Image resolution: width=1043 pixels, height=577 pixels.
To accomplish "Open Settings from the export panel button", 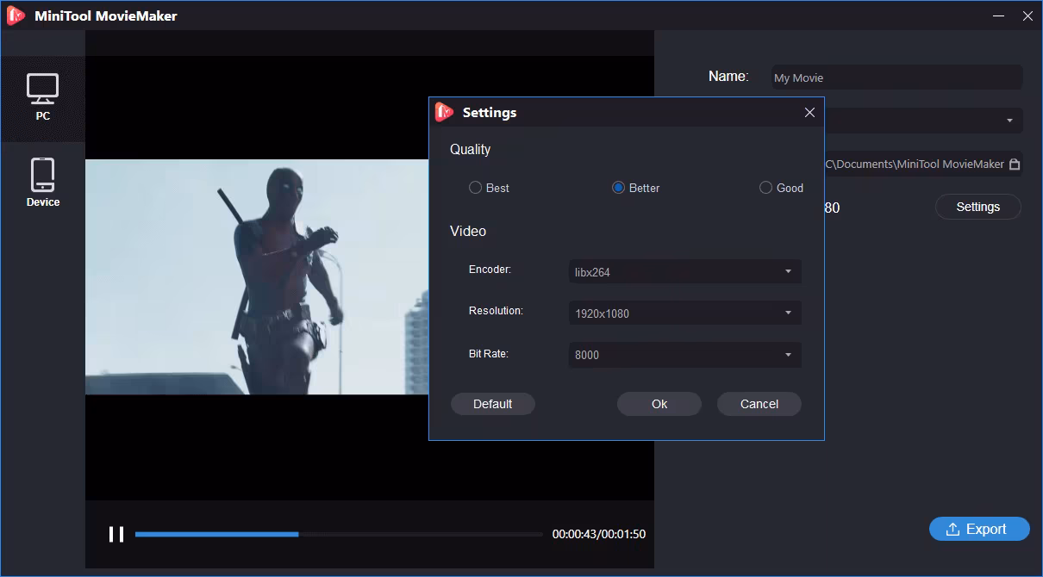I will (978, 207).
